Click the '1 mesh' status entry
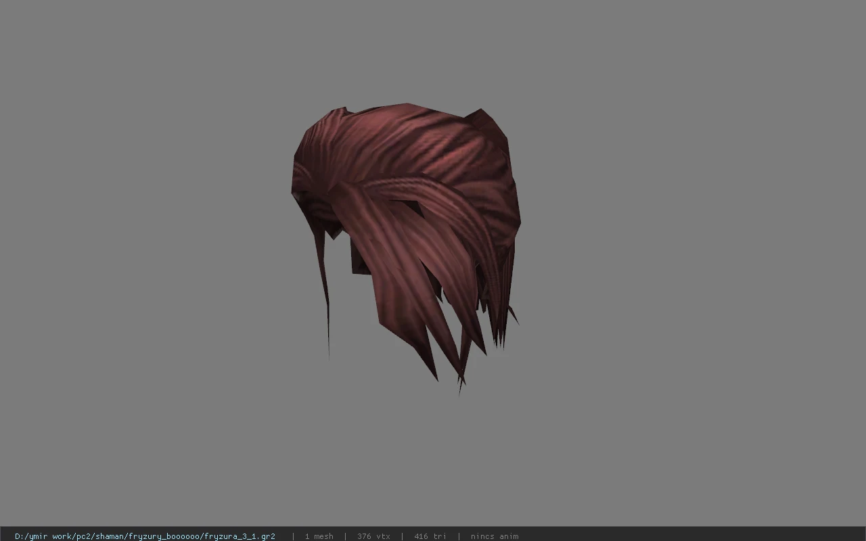The width and height of the screenshot is (866, 541). tap(319, 536)
